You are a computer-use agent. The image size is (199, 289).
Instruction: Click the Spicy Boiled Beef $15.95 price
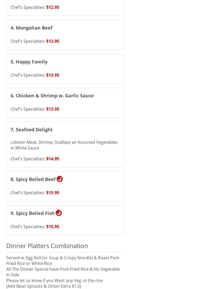point(52,193)
